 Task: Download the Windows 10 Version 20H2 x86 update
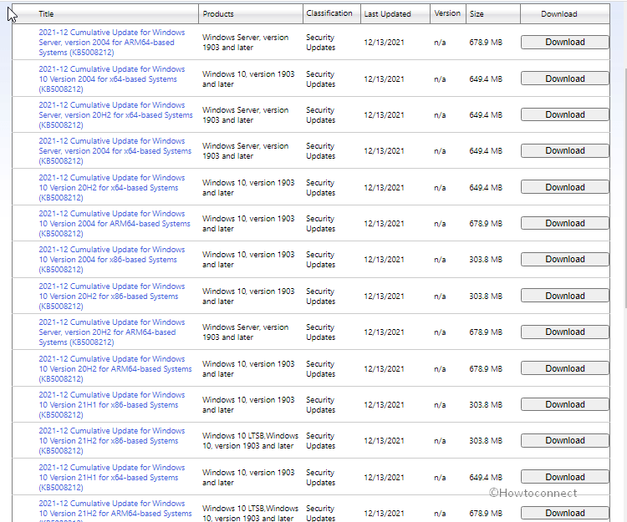click(x=564, y=296)
